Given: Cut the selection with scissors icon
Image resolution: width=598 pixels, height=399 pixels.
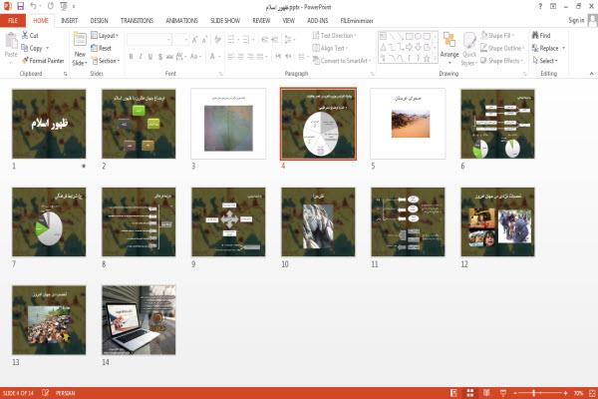Looking at the screenshot, I should (30, 35).
